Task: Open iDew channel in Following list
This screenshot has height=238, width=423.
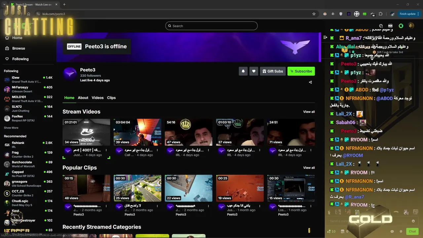Action: point(28,79)
